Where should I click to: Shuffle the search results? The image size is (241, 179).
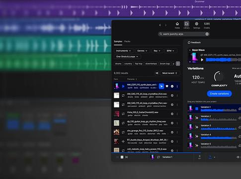coord(157,73)
